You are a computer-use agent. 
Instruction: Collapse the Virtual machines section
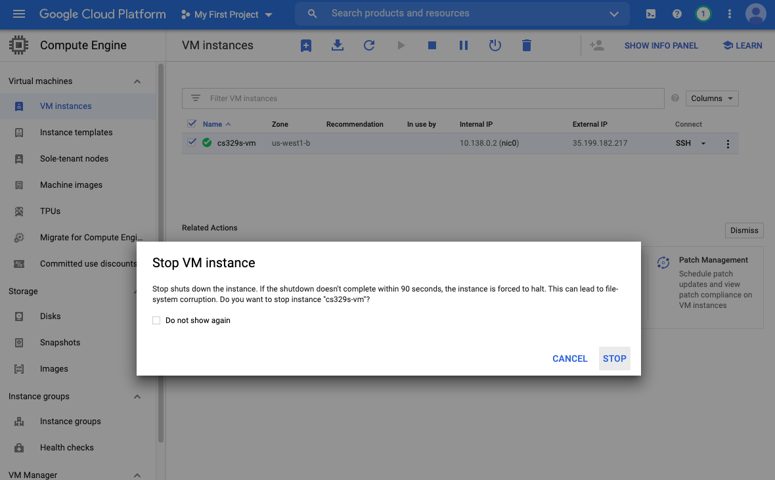(137, 81)
